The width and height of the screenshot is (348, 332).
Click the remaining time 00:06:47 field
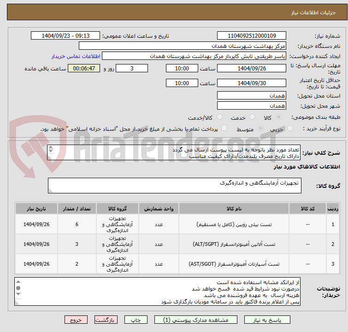[x=84, y=68]
